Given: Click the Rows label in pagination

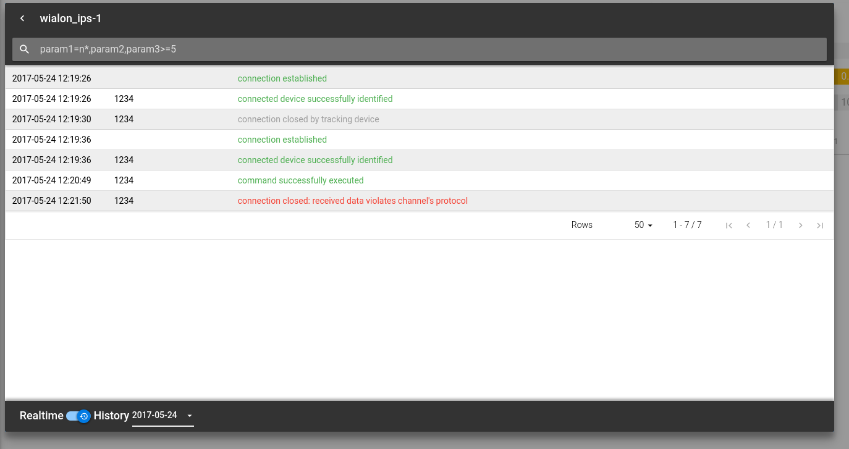Looking at the screenshot, I should (x=582, y=225).
